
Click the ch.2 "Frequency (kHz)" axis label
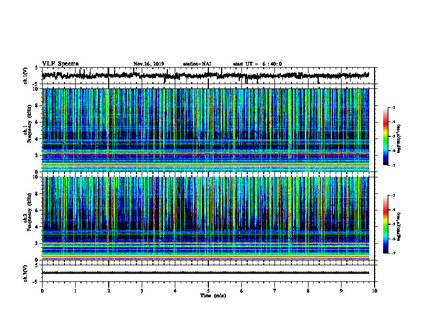click(x=29, y=212)
